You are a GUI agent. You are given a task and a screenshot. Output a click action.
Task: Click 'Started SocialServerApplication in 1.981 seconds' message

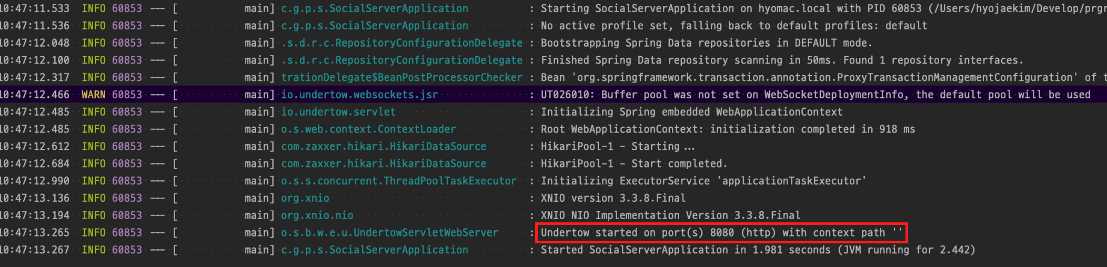758,250
